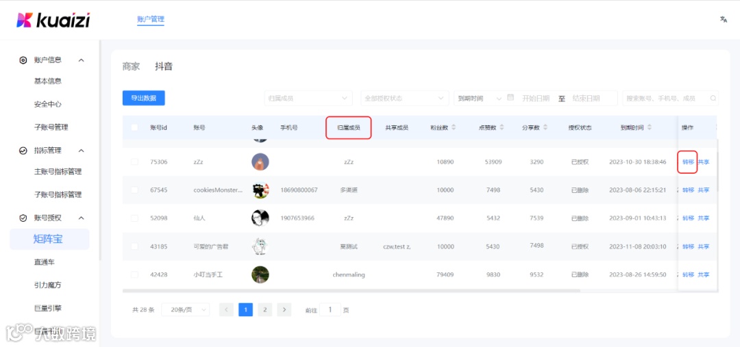Click the 前往 page number input
740x347 pixels.
[330, 310]
